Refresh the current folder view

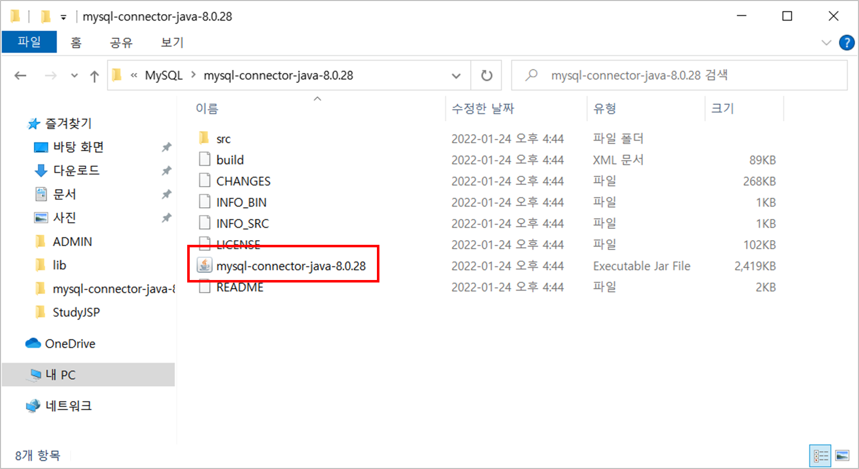(x=486, y=75)
